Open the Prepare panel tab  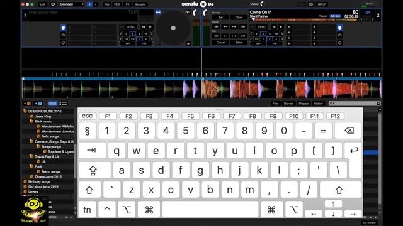(304, 104)
